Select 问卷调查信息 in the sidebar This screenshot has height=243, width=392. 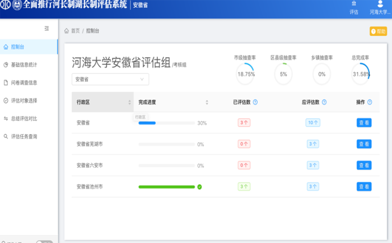pos(24,82)
